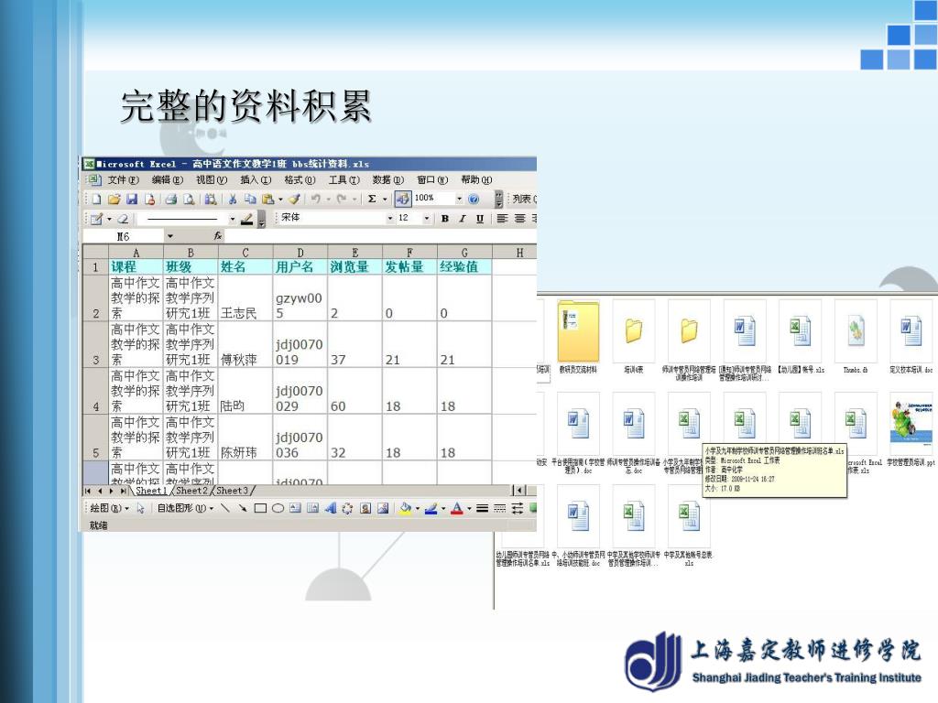Open Print Preview with the magnifier page icon

pyautogui.click(x=189, y=199)
